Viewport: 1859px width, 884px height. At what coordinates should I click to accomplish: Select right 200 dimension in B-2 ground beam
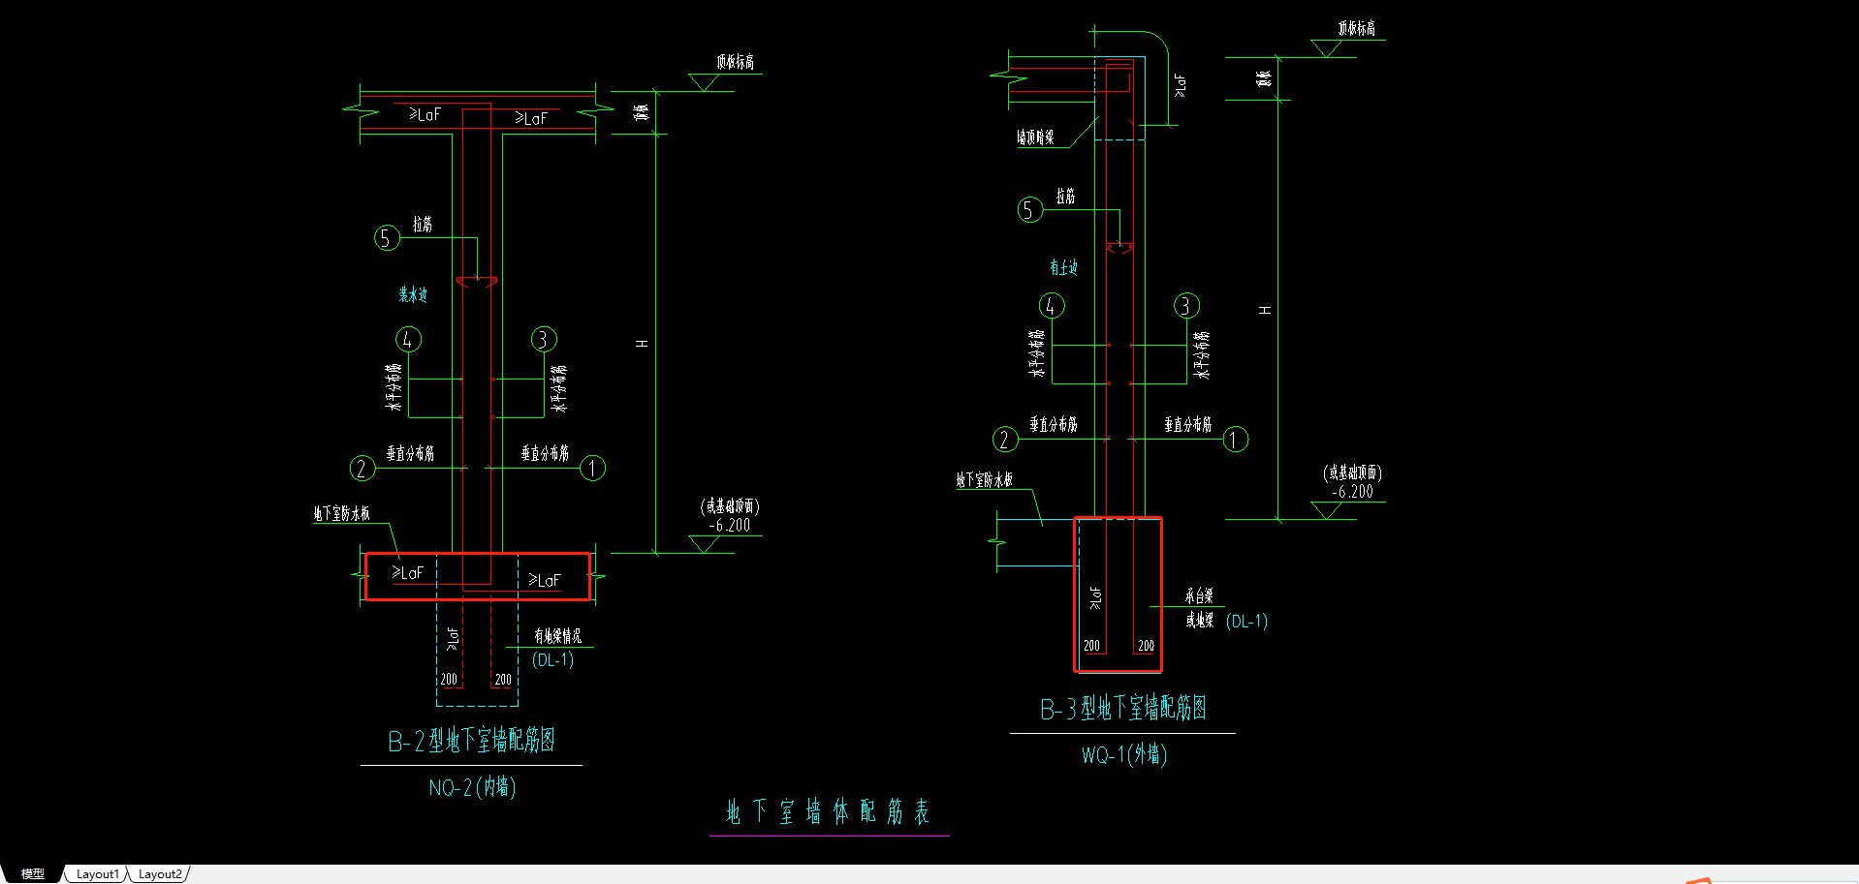(x=503, y=680)
